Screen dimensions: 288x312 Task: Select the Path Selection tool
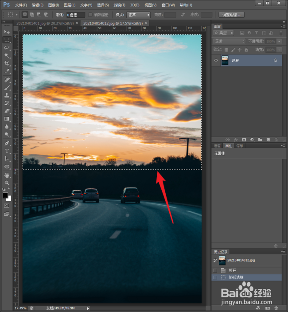click(7, 159)
